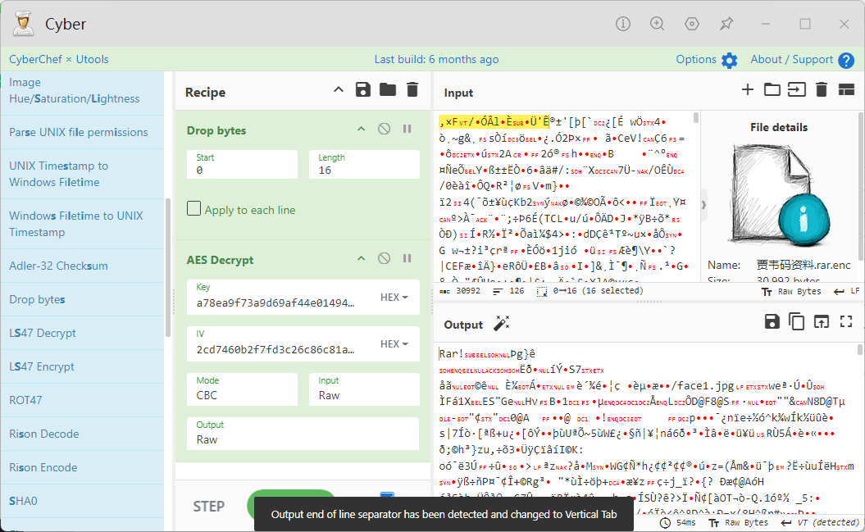The height and width of the screenshot is (532, 865).
Task: Click the input length counter 30992
Action: (x=460, y=290)
